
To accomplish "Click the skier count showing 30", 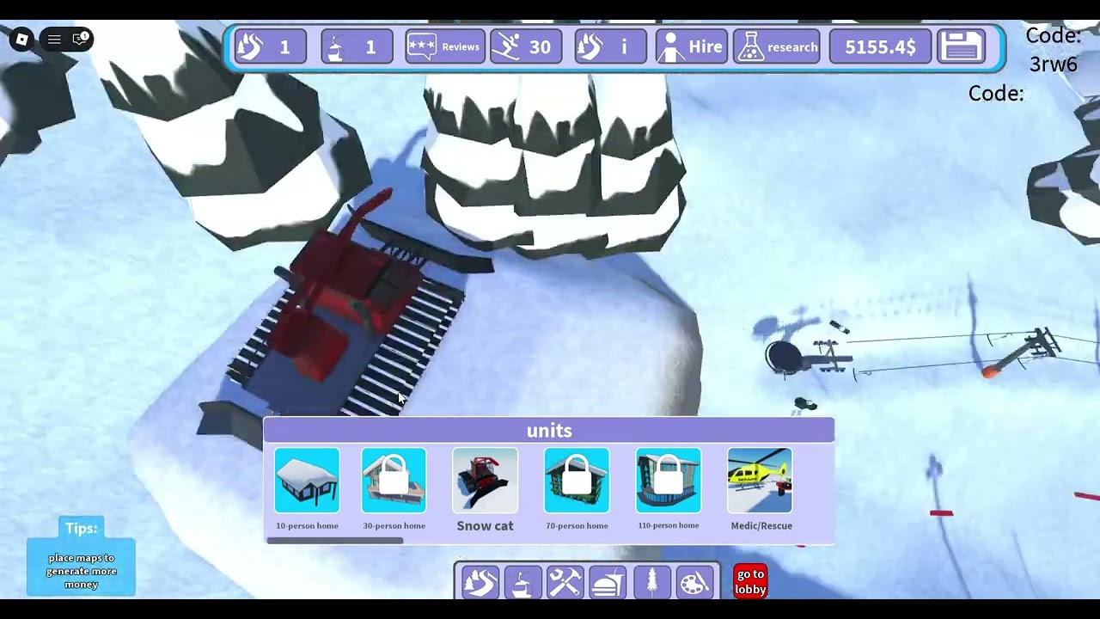I will [x=526, y=46].
